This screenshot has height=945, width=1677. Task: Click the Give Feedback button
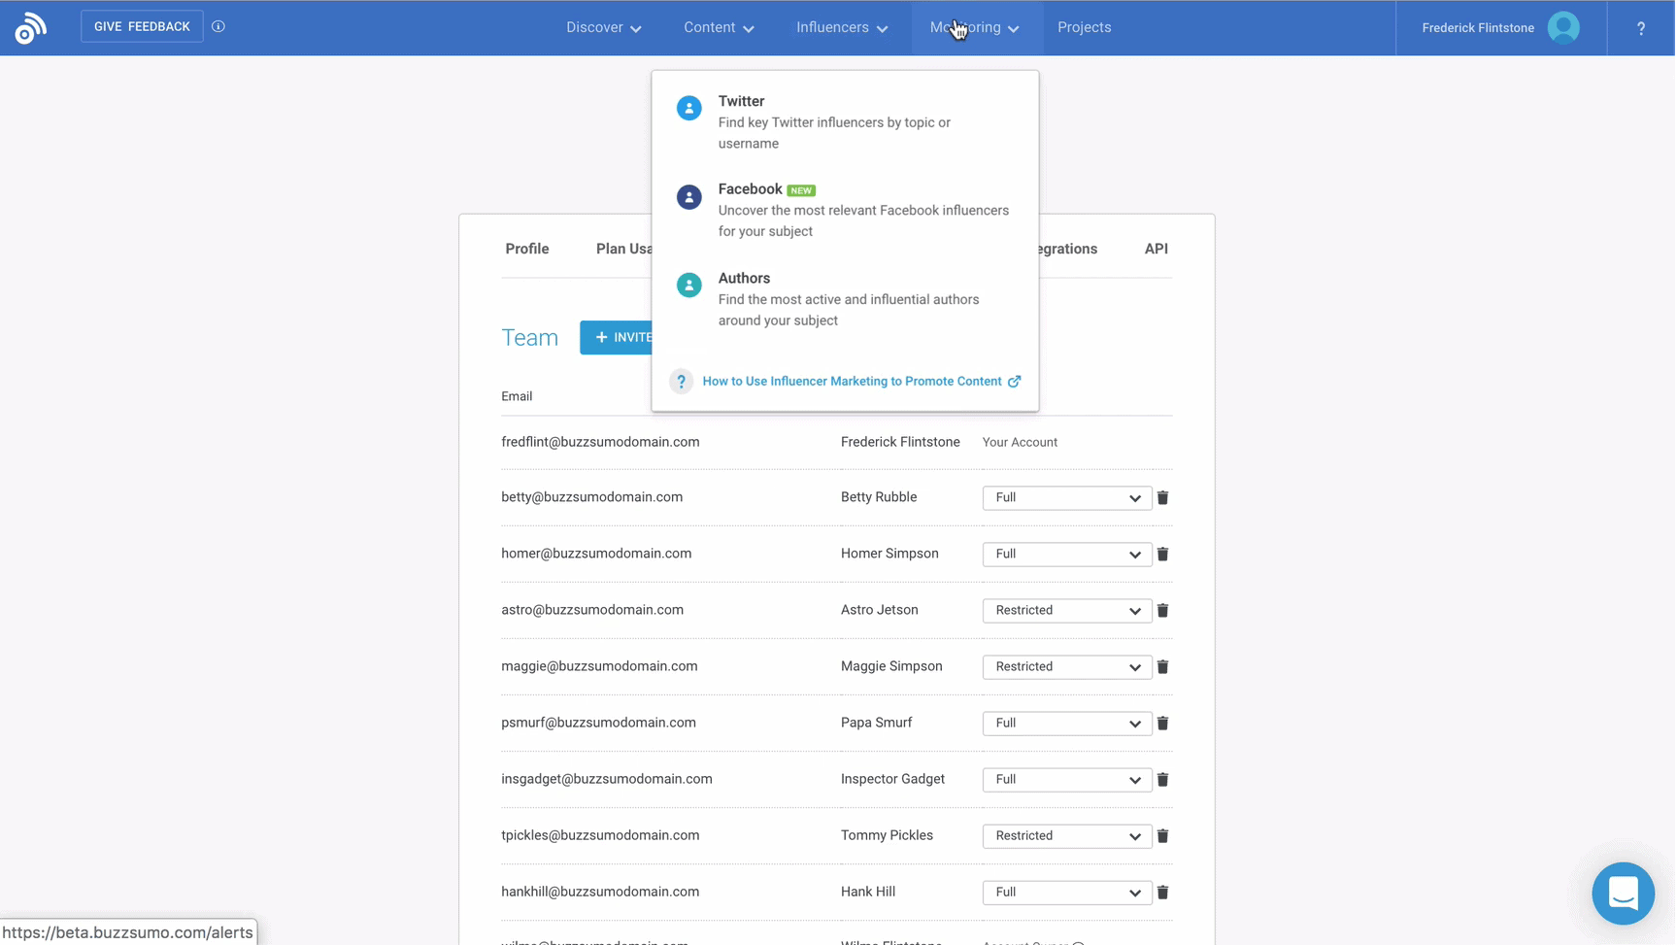pos(142,26)
